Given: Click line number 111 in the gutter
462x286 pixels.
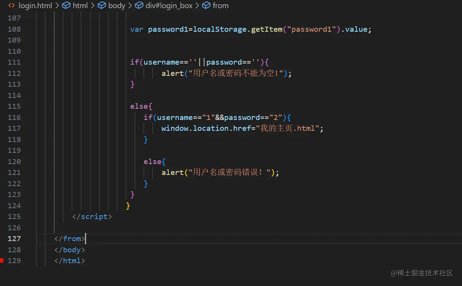Looking at the screenshot, I should click(x=14, y=62).
